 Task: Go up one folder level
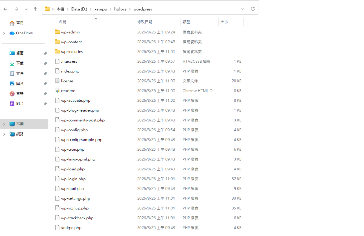coord(35,9)
